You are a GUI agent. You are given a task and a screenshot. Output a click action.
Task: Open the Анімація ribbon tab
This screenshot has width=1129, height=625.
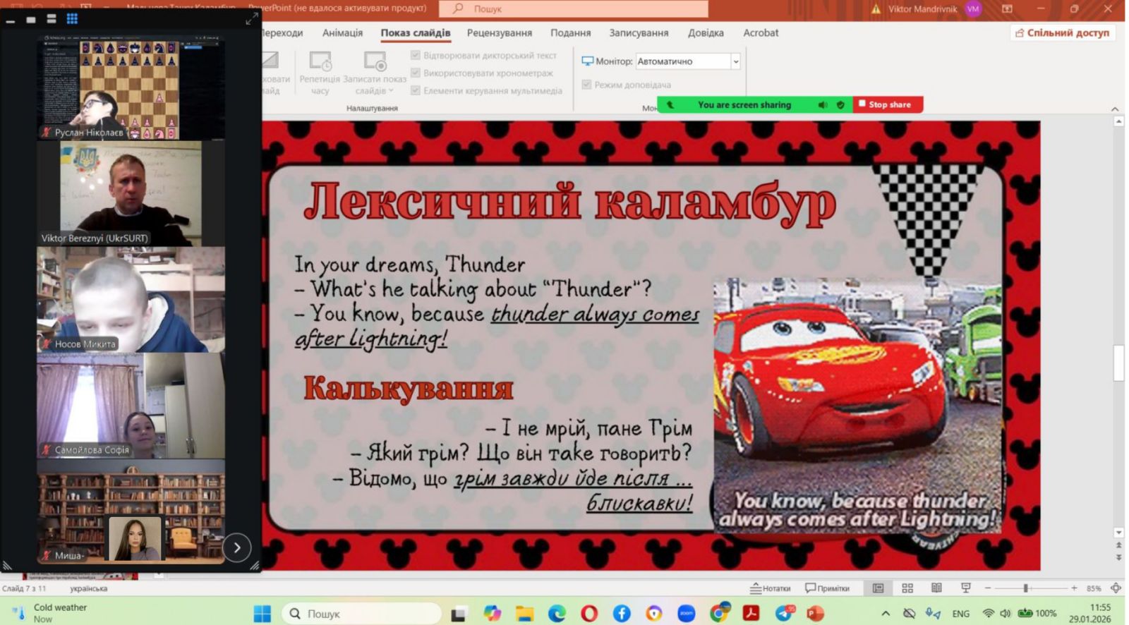342,32
